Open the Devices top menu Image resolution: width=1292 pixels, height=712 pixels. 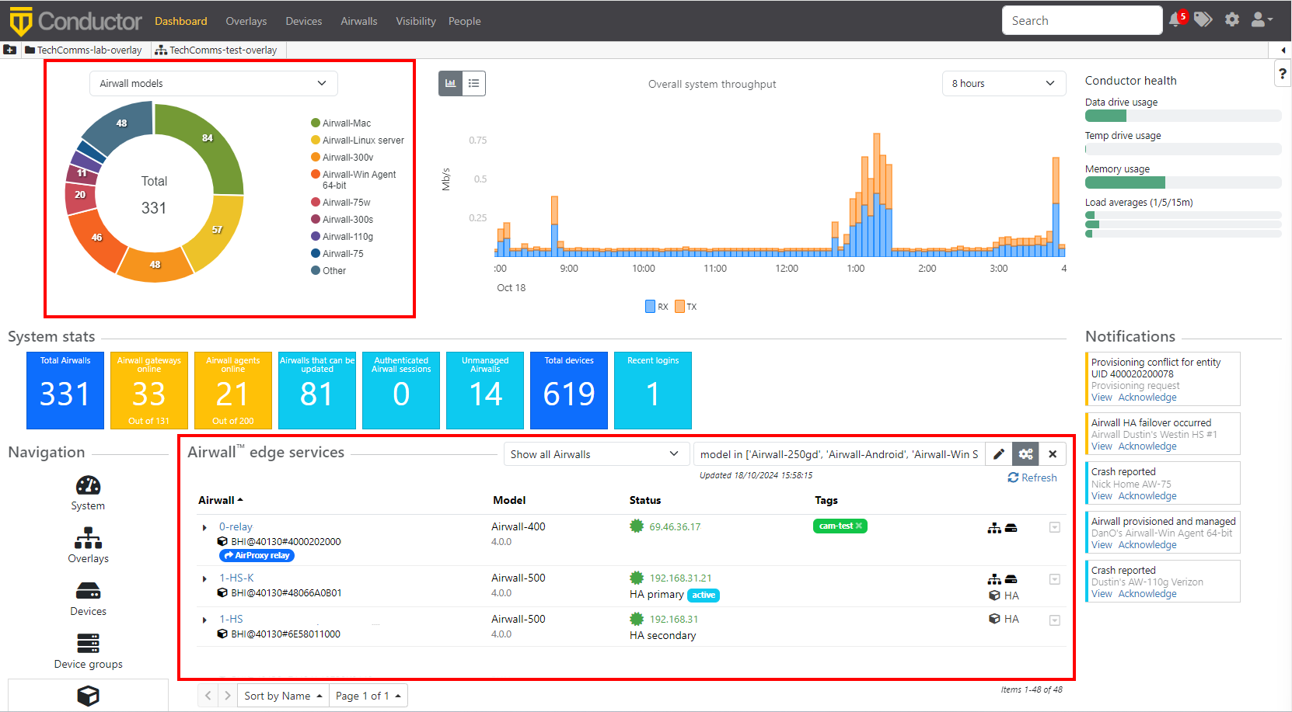[x=303, y=21]
